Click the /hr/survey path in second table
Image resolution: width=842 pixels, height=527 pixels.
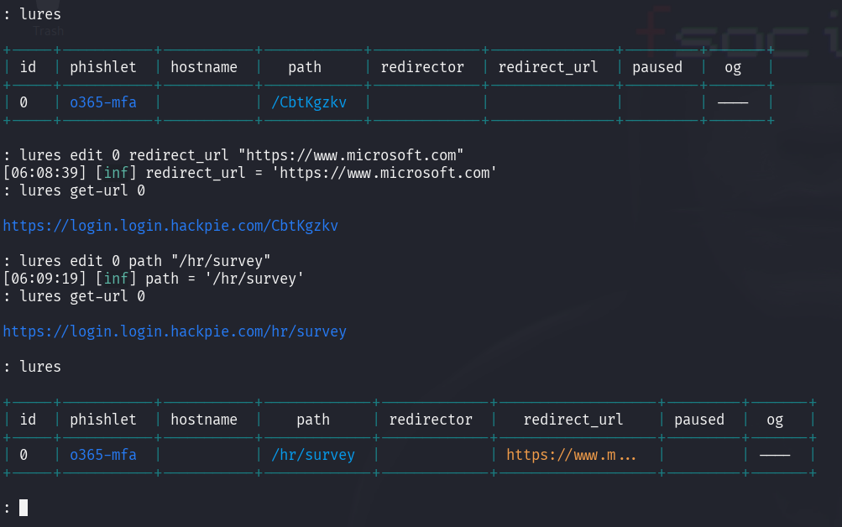[313, 455]
